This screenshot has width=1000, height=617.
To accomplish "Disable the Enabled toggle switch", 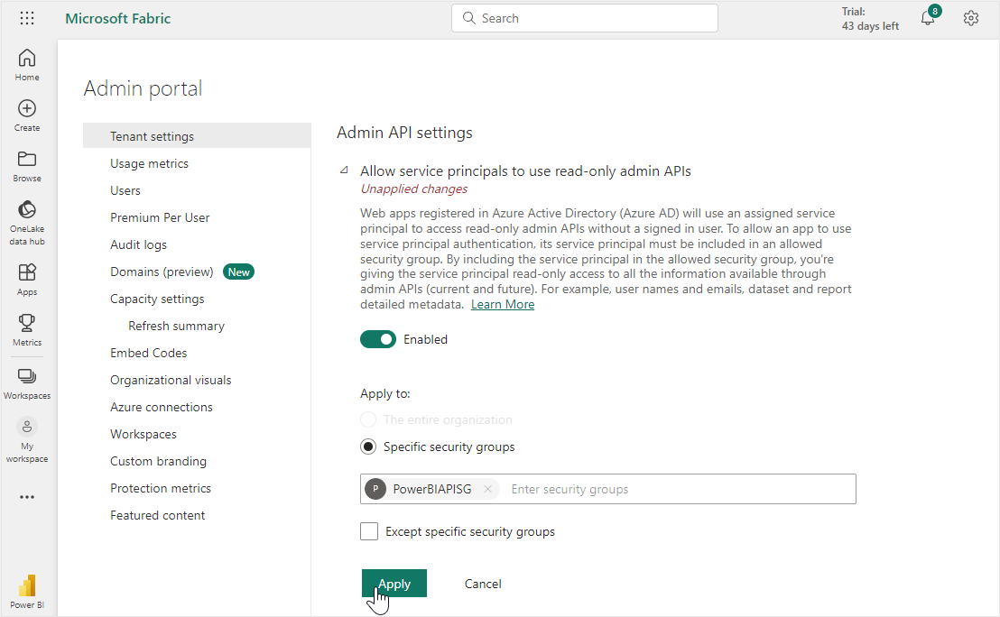I will 378,340.
